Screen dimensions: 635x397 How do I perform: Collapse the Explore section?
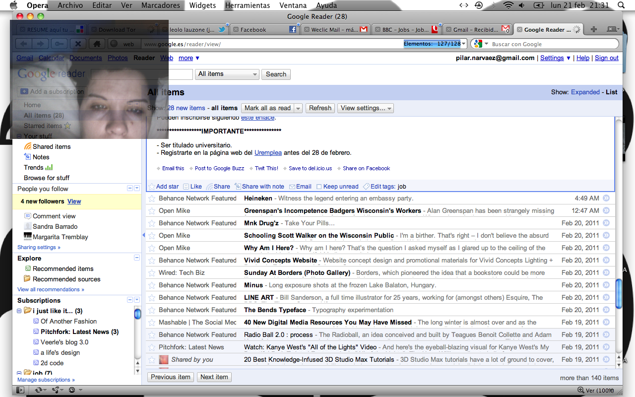137,258
